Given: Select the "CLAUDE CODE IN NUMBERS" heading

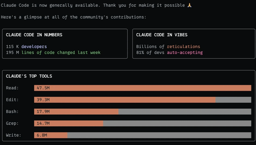Looking at the screenshot, I should pyautogui.click(x=34, y=35).
